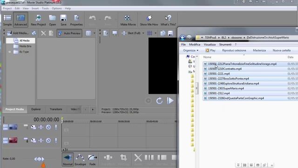
Task: Click 00:00:15:00 on the timeline ruler
Action: click(x=96, y=121)
